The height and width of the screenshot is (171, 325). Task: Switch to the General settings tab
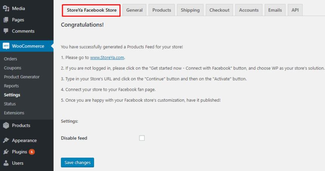click(x=134, y=10)
